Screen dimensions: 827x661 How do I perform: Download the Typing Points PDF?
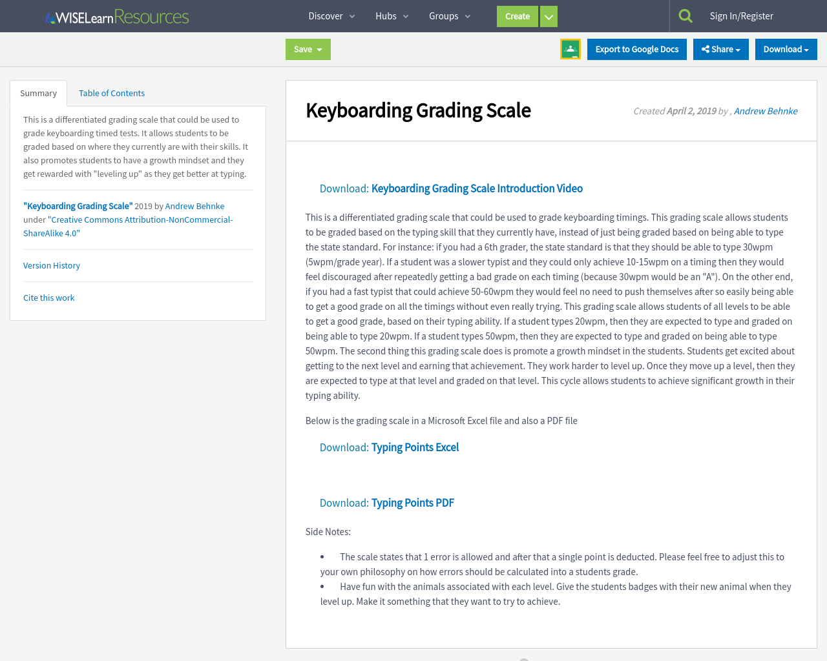(412, 502)
